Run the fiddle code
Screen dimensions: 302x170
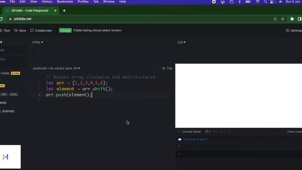coord(5,30)
